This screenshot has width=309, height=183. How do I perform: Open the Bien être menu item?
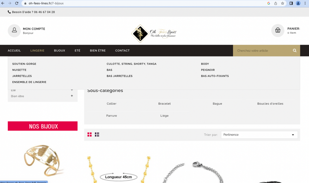point(98,51)
